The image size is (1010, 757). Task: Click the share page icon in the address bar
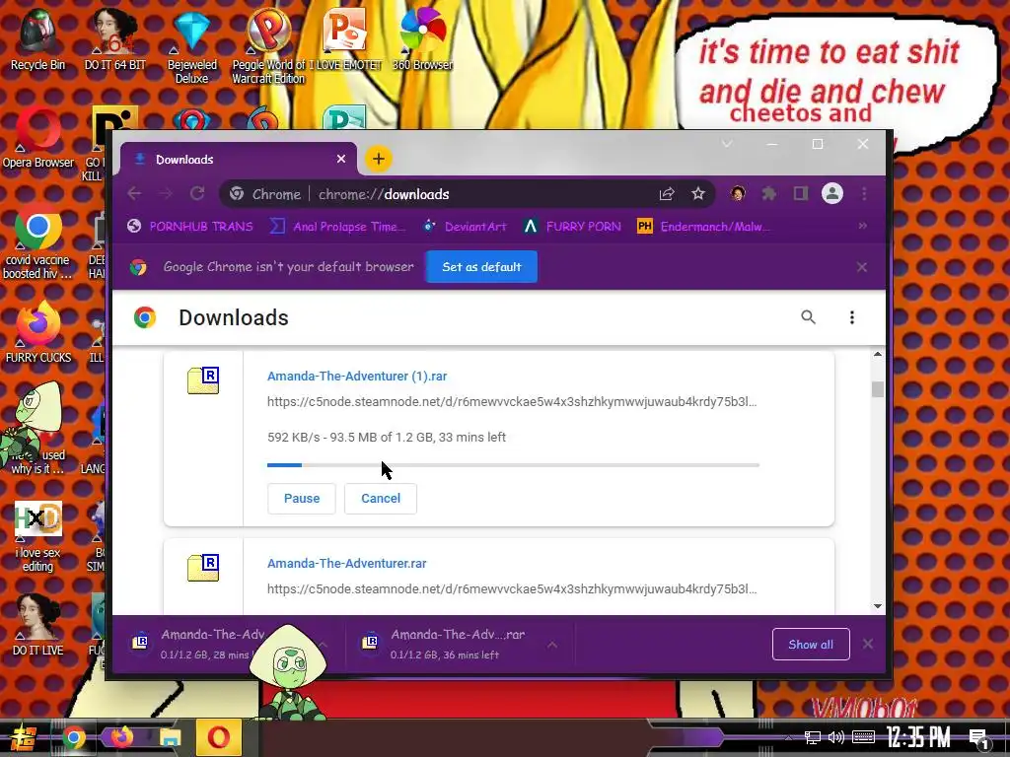667,194
